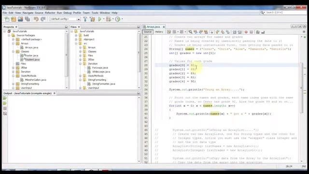
Task: Click the New Project toolbar icon
Action: coord(14,19)
